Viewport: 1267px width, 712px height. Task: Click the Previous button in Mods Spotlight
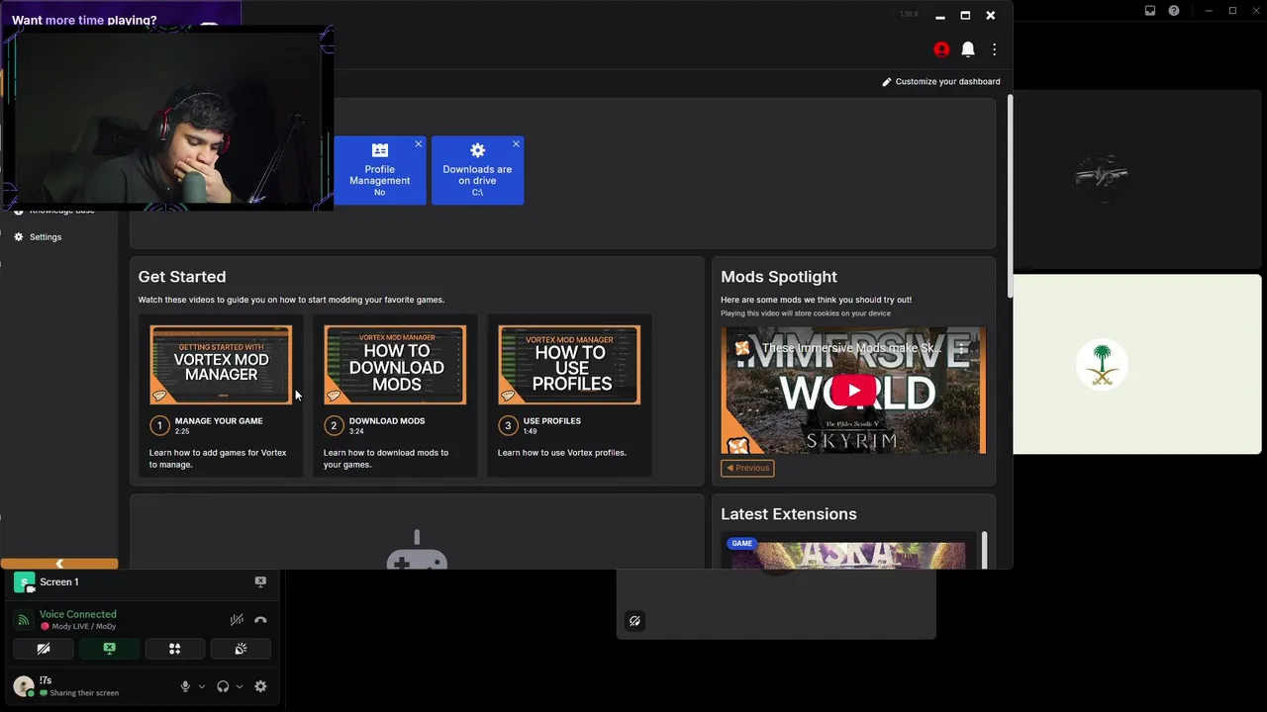click(747, 468)
